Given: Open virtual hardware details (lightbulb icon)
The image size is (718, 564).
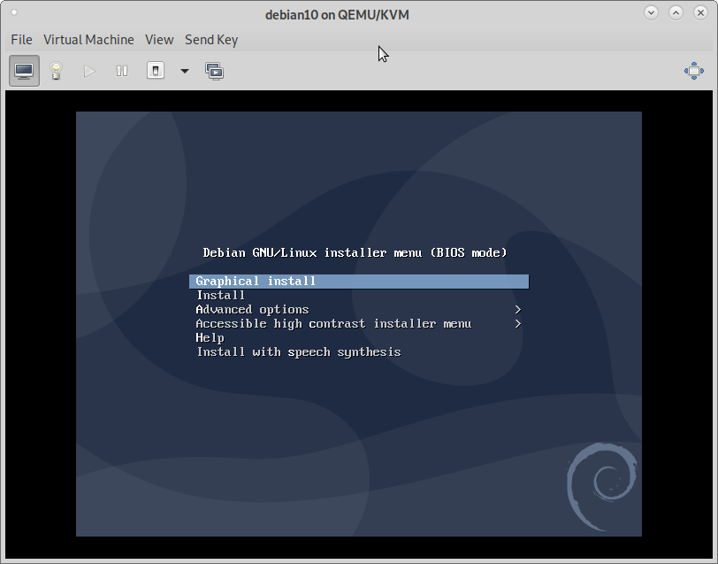Looking at the screenshot, I should click(57, 71).
